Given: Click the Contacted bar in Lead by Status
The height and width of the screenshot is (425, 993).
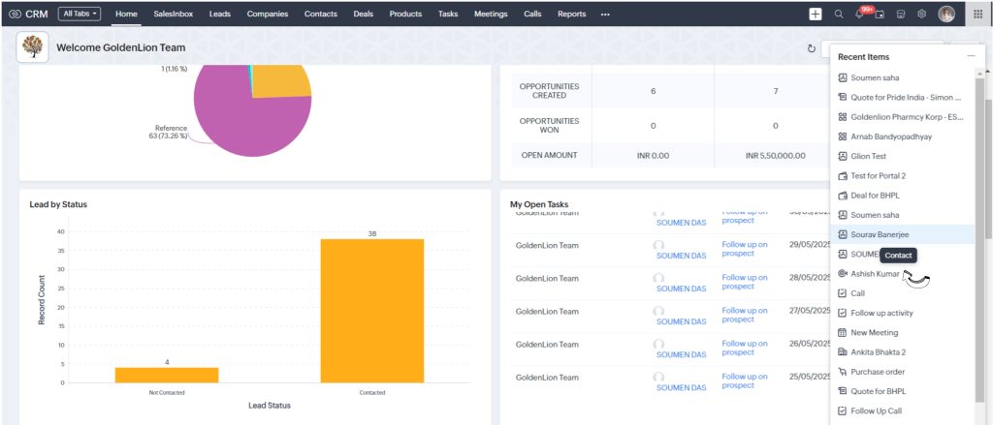Looking at the screenshot, I should 371,310.
